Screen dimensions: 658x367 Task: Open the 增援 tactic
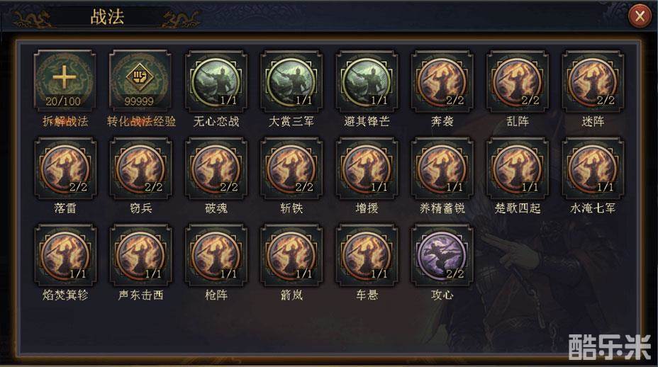point(367,168)
